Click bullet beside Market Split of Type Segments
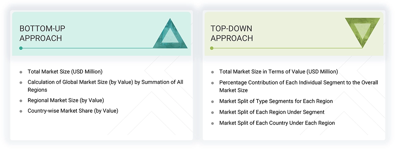This screenshot has width=395, height=149. click(x=212, y=101)
